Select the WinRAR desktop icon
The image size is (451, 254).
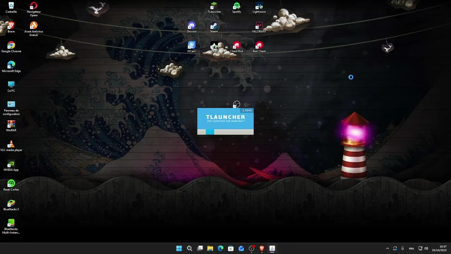click(11, 126)
